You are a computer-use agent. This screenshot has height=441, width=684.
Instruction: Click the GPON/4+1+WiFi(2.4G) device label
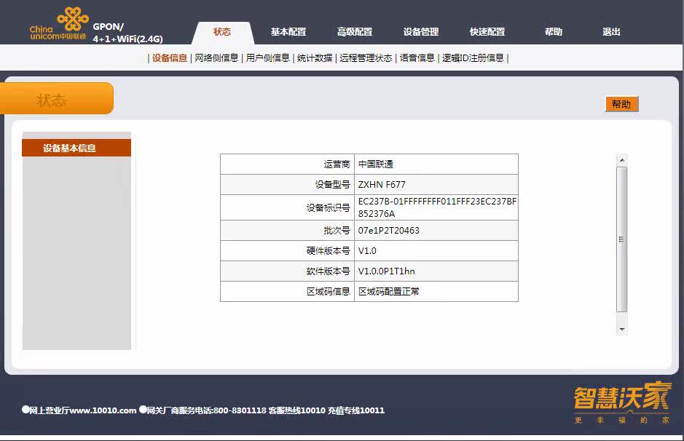click(127, 33)
